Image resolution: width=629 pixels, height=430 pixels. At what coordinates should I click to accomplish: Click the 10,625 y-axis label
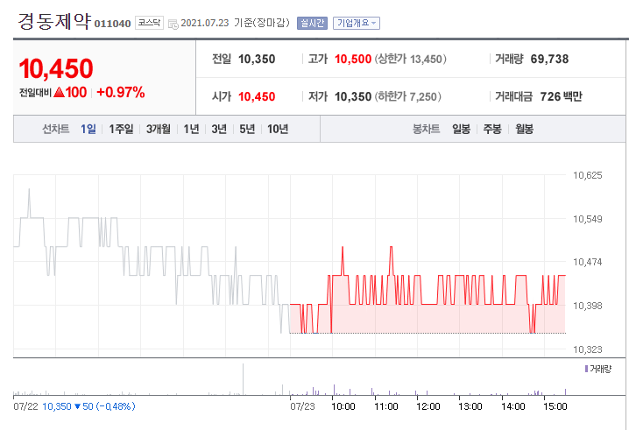coord(587,175)
